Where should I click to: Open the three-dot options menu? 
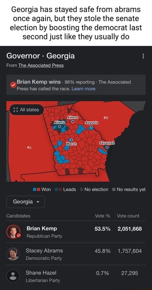[143, 56]
